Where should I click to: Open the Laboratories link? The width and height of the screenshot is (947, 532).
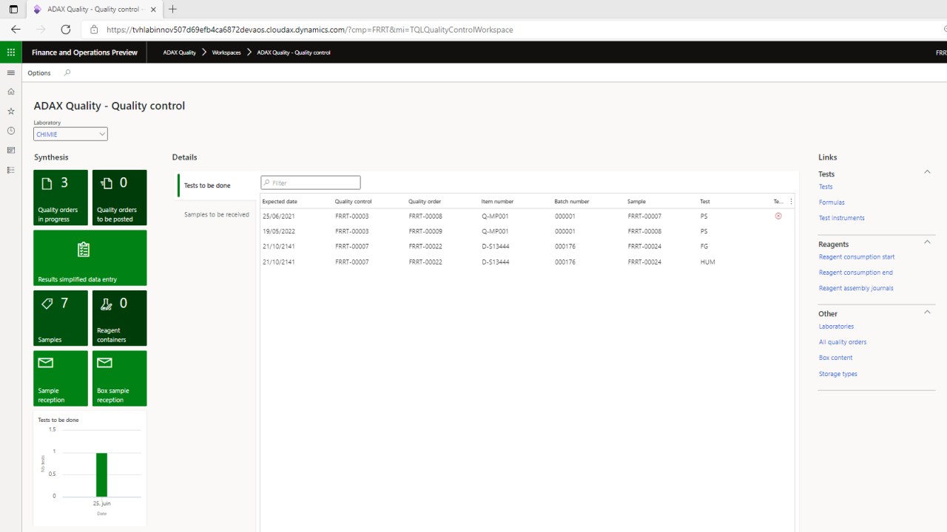(836, 327)
